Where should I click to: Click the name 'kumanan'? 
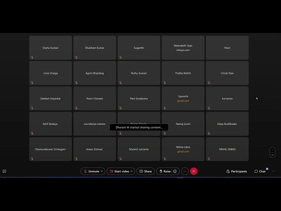[227, 98]
